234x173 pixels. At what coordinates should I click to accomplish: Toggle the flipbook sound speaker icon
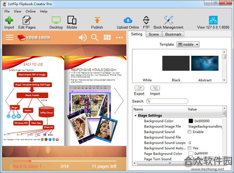83,37
